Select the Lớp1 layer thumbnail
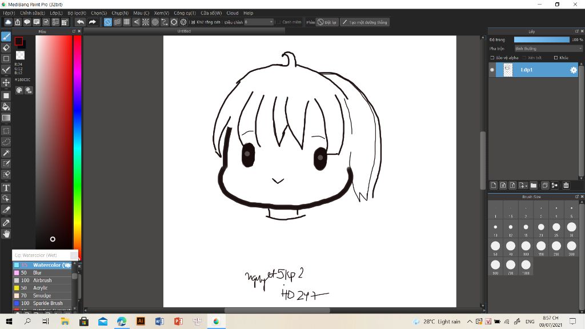The width and height of the screenshot is (585, 329). pos(508,70)
